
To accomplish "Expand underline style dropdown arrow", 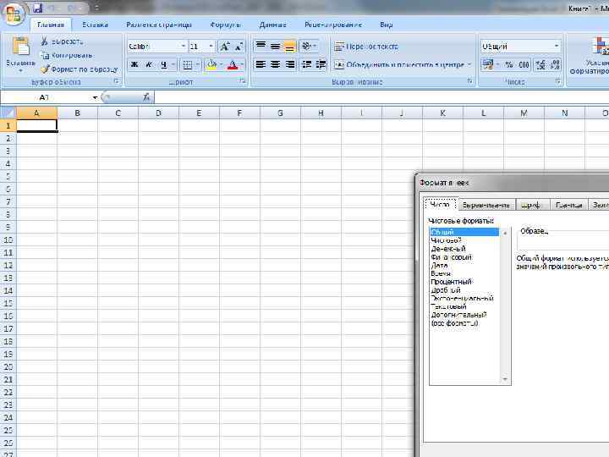I will [x=173, y=64].
